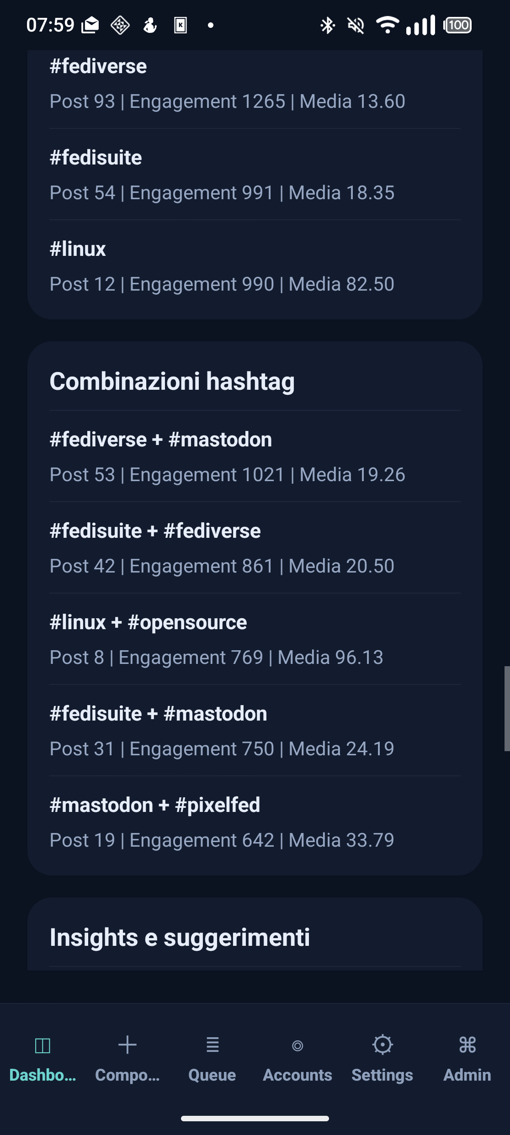The height and width of the screenshot is (1135, 510).
Task: Select the #linux hashtag row
Action: point(255,266)
